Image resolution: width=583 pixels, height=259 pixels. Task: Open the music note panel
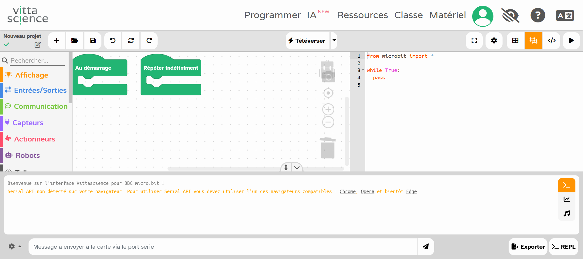[567, 214]
